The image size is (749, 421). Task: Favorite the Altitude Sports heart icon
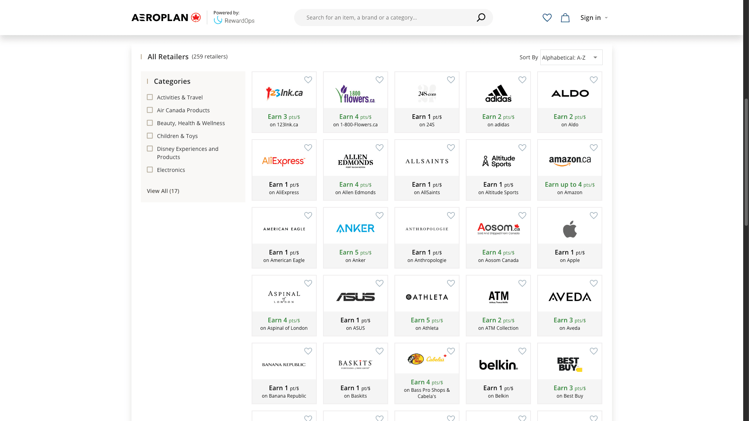tap(522, 147)
